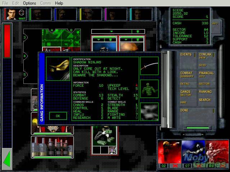Click the CASH 330 readout
Image resolution: width=230 pixels, height=172 pixels.
(190, 23)
